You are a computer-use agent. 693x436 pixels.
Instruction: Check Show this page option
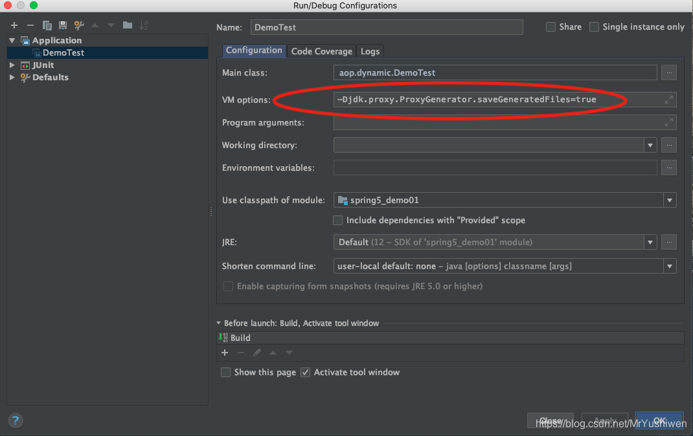coord(225,373)
